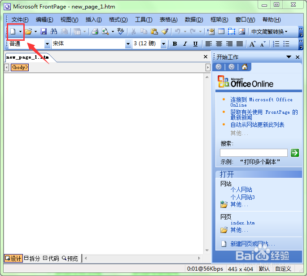307x276 pixels.
Task: Open the 中文简繁转换 dropdown
Action: 269,31
